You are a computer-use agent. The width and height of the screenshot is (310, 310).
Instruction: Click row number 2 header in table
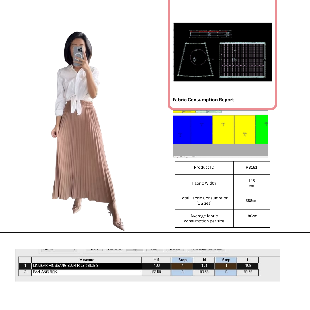click(25, 272)
